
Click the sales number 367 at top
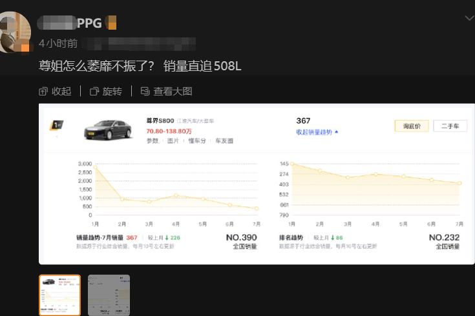[x=303, y=121]
